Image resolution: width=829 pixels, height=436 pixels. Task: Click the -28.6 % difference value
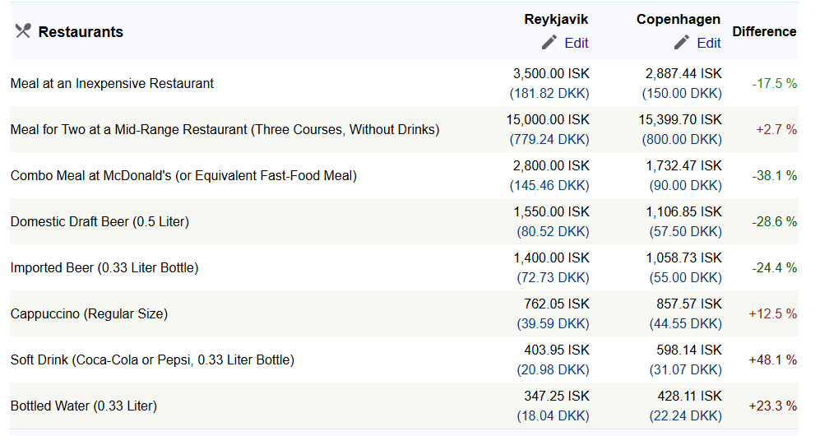point(775,222)
